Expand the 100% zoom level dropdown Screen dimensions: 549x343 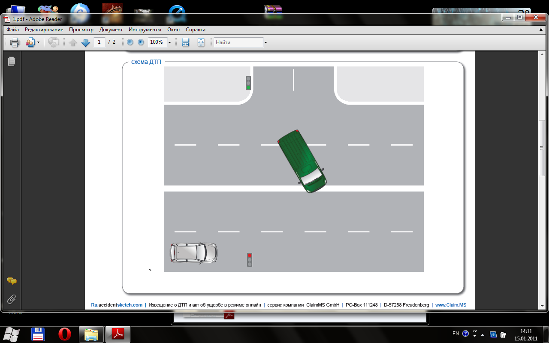[169, 42]
